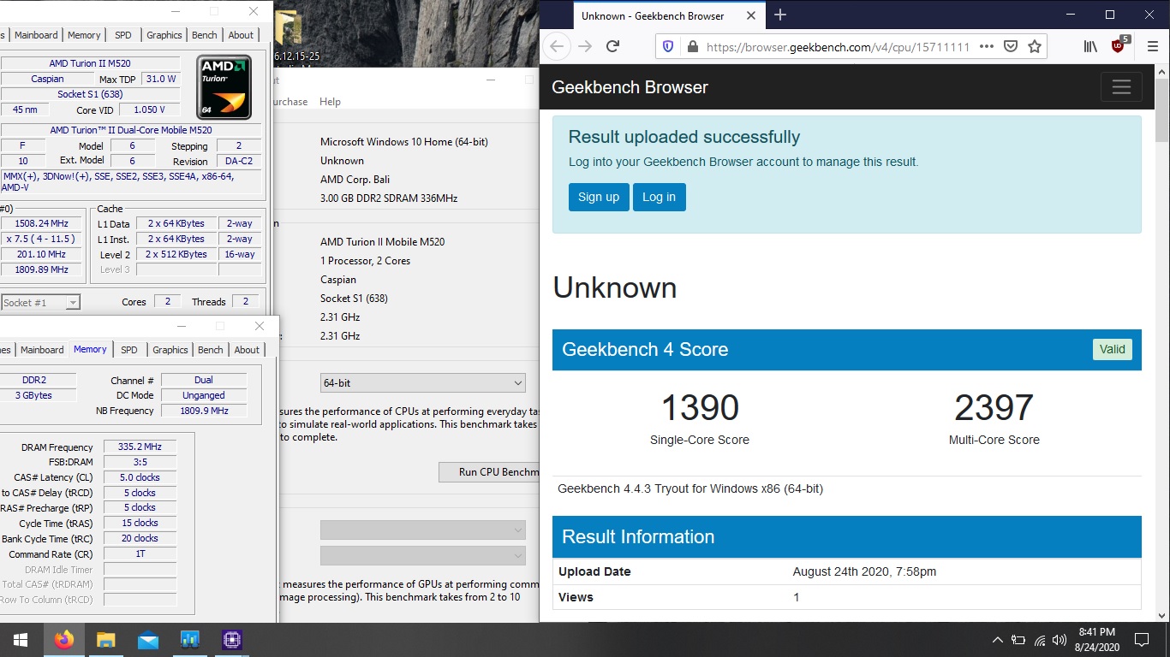This screenshot has width=1170, height=657.
Task: Click the Sign up button
Action: tap(599, 198)
